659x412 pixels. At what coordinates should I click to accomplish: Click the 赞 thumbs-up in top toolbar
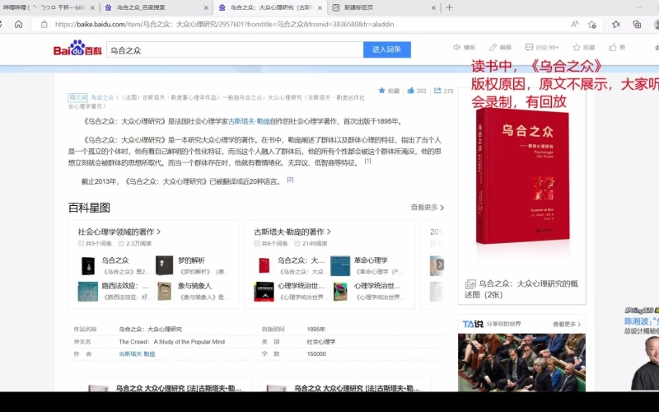point(613,48)
